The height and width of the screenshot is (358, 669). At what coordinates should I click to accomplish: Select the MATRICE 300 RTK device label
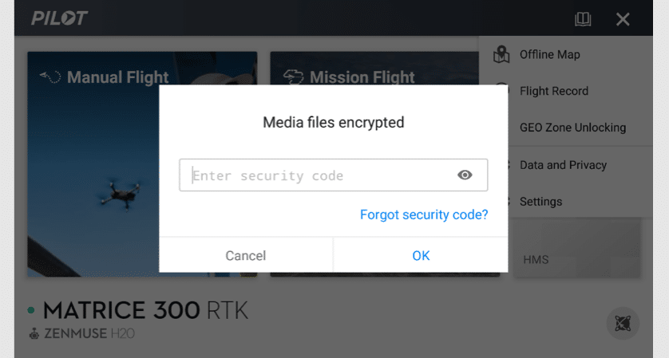pos(145,310)
